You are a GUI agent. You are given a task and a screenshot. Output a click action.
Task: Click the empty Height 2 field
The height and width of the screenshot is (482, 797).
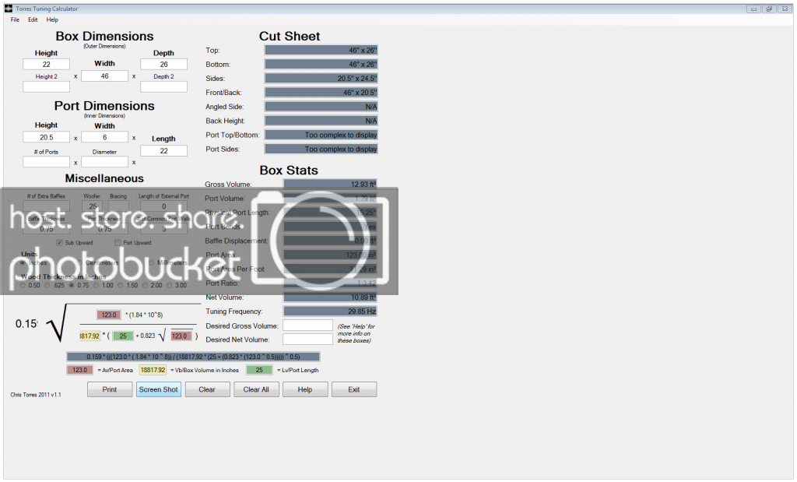click(46, 87)
